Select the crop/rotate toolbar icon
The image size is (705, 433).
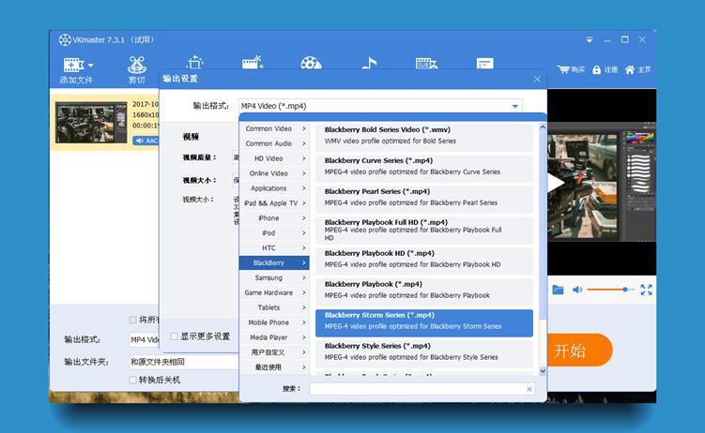point(194,62)
